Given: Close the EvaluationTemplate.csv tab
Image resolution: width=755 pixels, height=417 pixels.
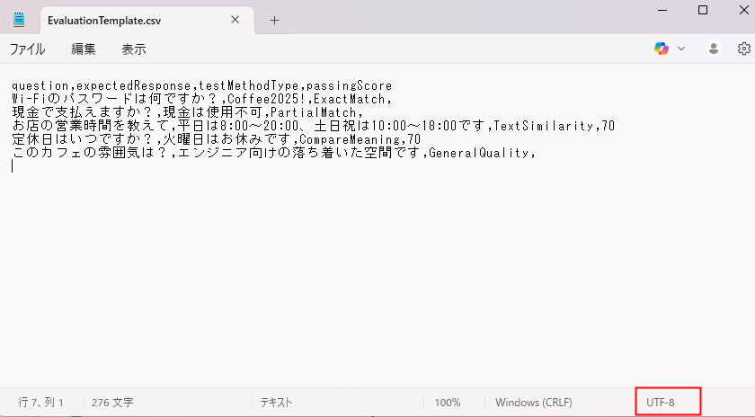Looking at the screenshot, I should point(235,20).
